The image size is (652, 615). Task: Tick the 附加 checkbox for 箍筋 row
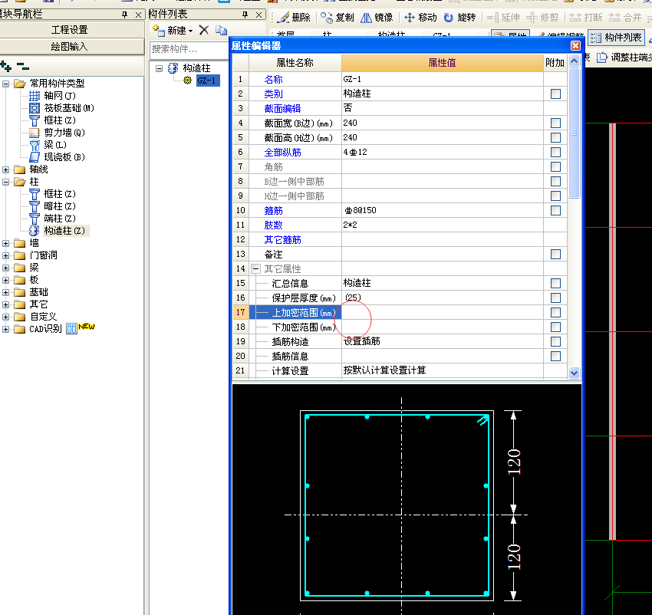pyautogui.click(x=555, y=210)
